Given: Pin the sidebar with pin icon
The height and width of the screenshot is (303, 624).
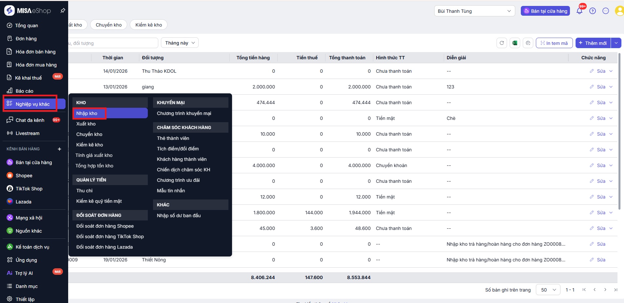Looking at the screenshot, I should coord(63,11).
